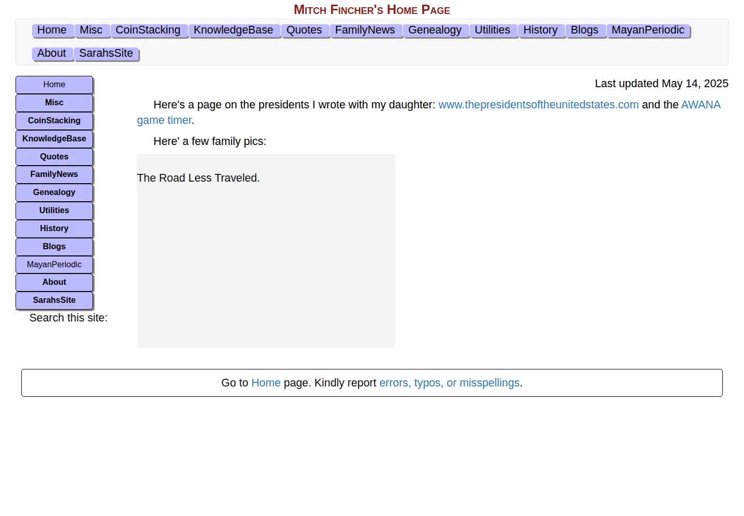Click the Search this site label
This screenshot has width=744, height=516.
[69, 318]
